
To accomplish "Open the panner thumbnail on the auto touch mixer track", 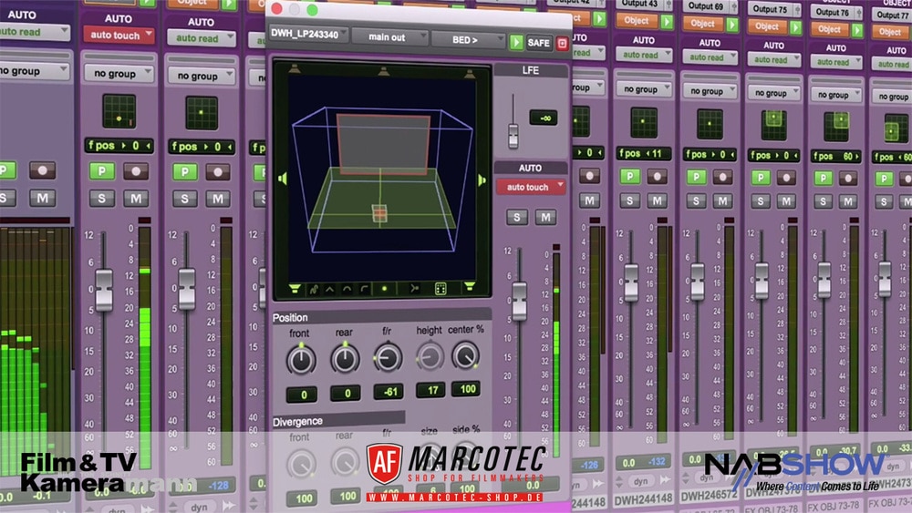I will (x=119, y=111).
